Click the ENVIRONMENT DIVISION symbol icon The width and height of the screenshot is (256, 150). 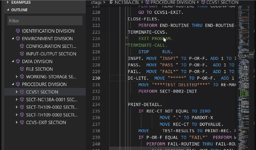click(x=18, y=39)
